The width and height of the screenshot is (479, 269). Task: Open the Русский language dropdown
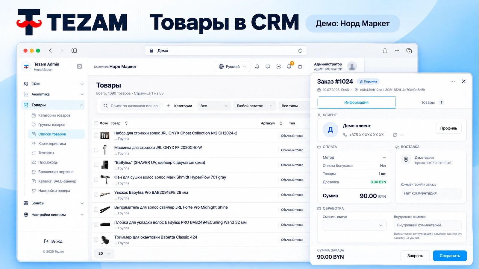point(232,67)
